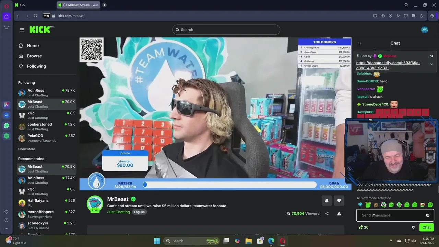Viewport: 439px width, 247px height.
Task: Open chat settings gear
Action: pos(413,227)
